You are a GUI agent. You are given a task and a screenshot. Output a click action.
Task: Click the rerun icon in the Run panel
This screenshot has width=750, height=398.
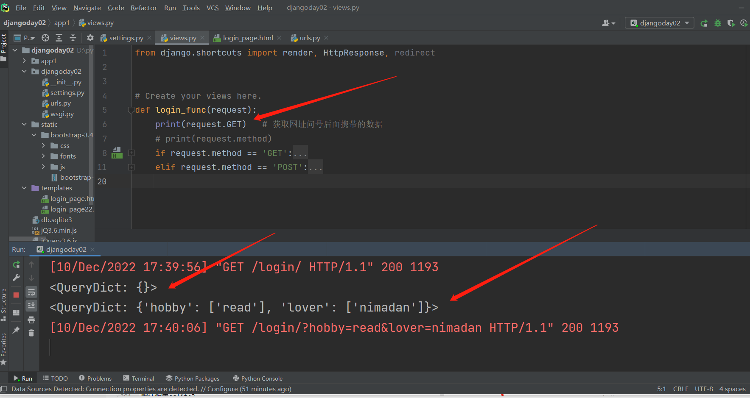(16, 264)
